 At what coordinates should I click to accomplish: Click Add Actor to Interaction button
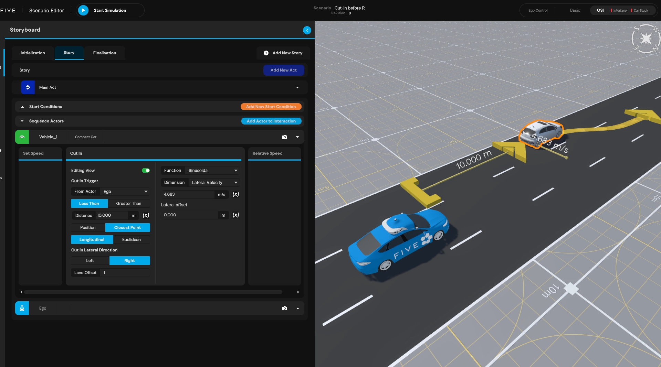pyautogui.click(x=271, y=121)
